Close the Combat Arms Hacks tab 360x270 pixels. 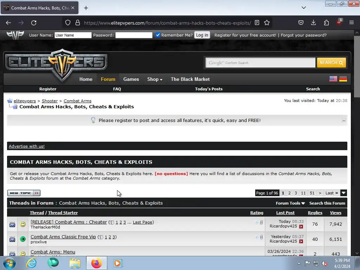coord(73,8)
